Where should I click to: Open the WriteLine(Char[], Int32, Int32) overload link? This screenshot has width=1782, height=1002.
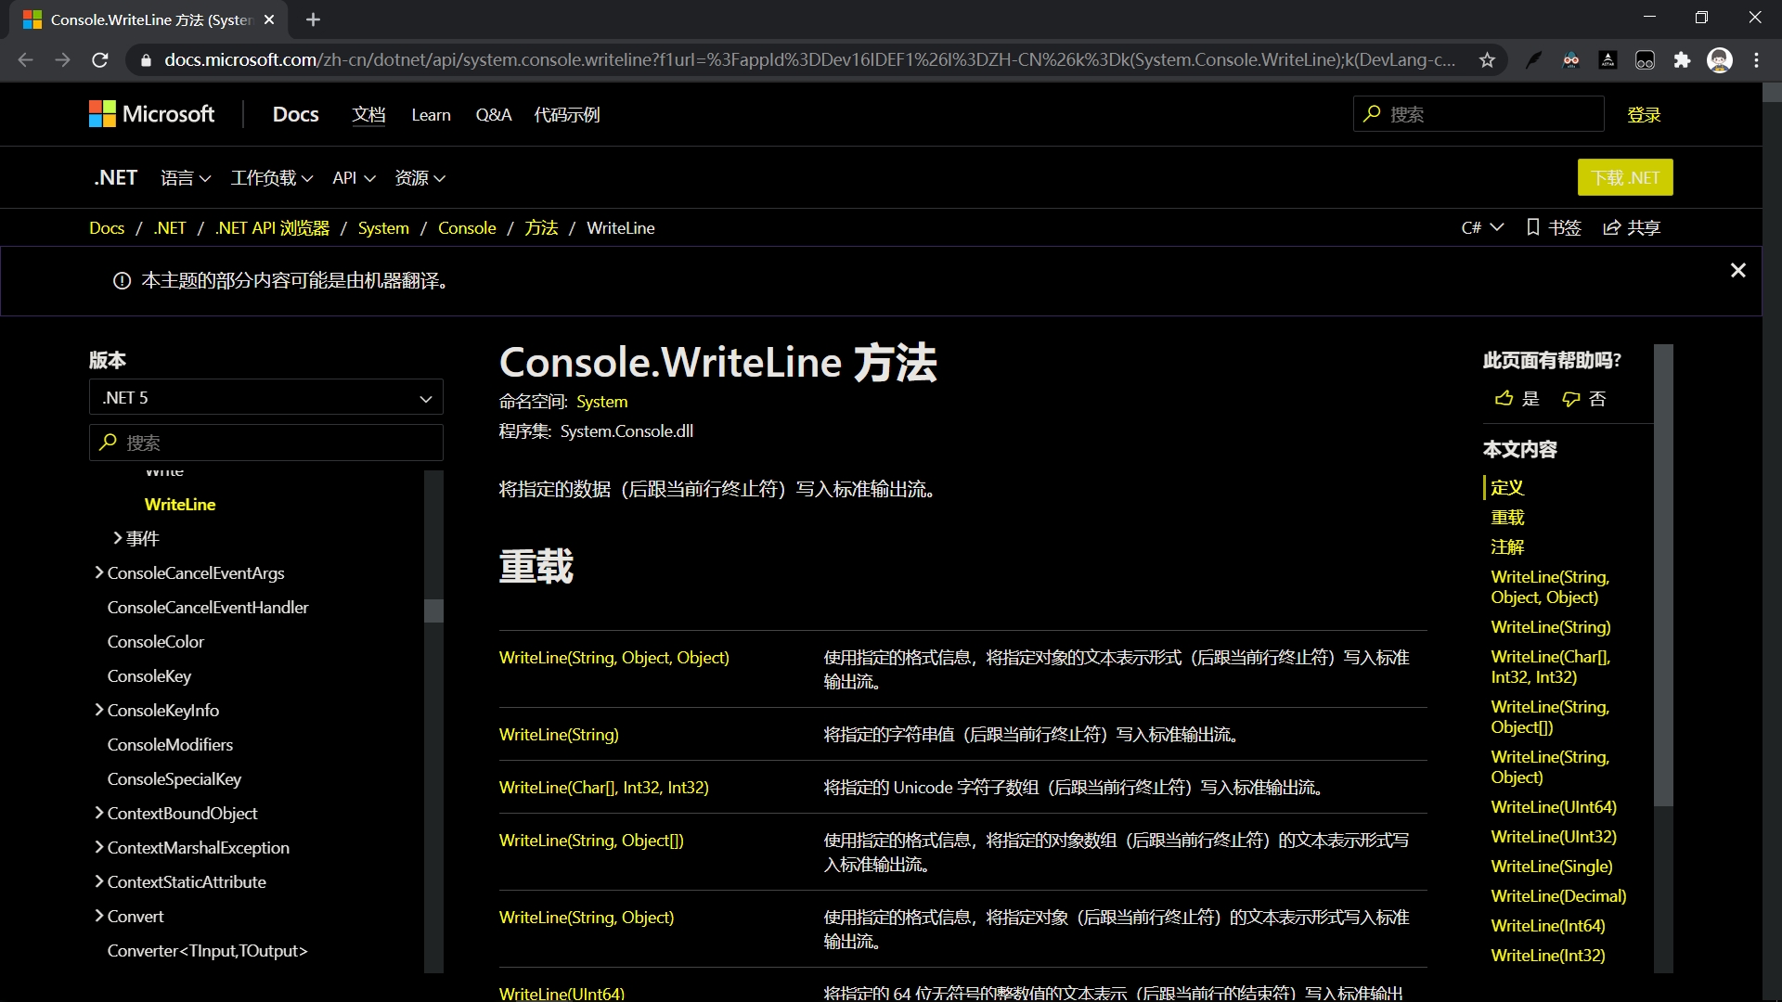pos(603,787)
